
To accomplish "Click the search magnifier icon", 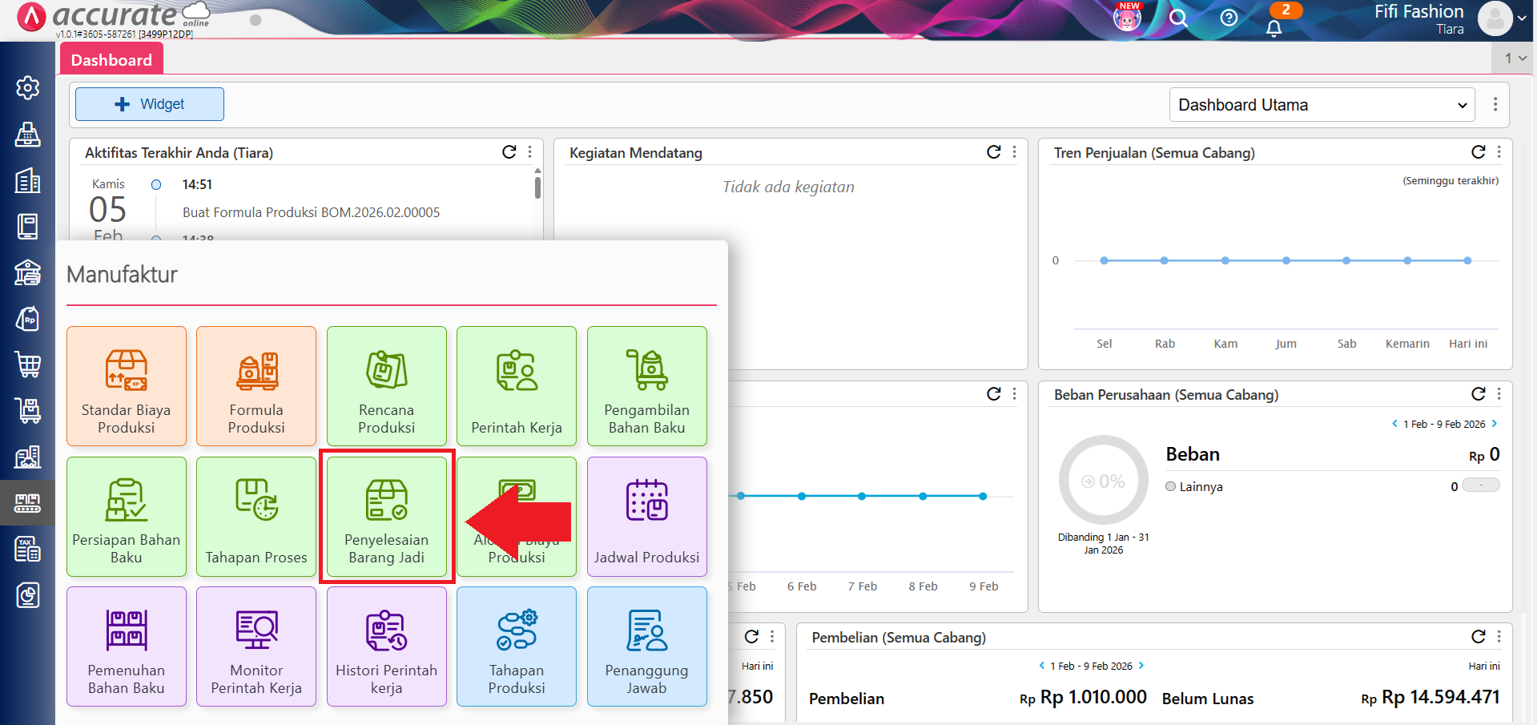I will click(x=1178, y=18).
